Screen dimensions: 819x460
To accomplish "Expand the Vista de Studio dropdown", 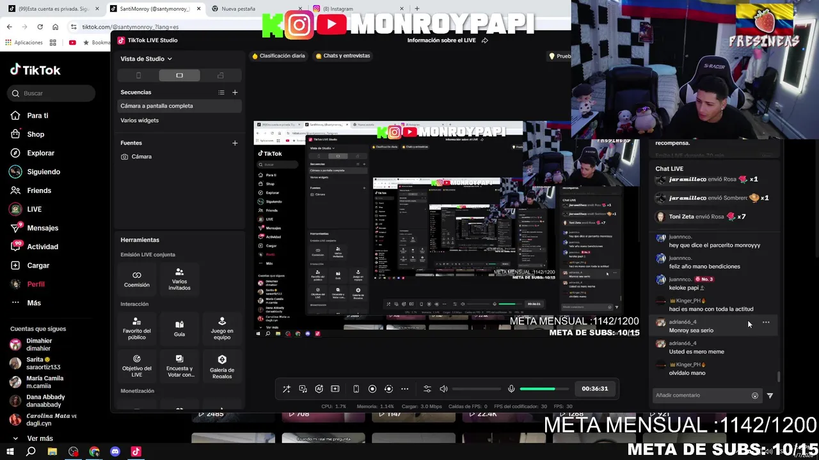I will 146,59.
